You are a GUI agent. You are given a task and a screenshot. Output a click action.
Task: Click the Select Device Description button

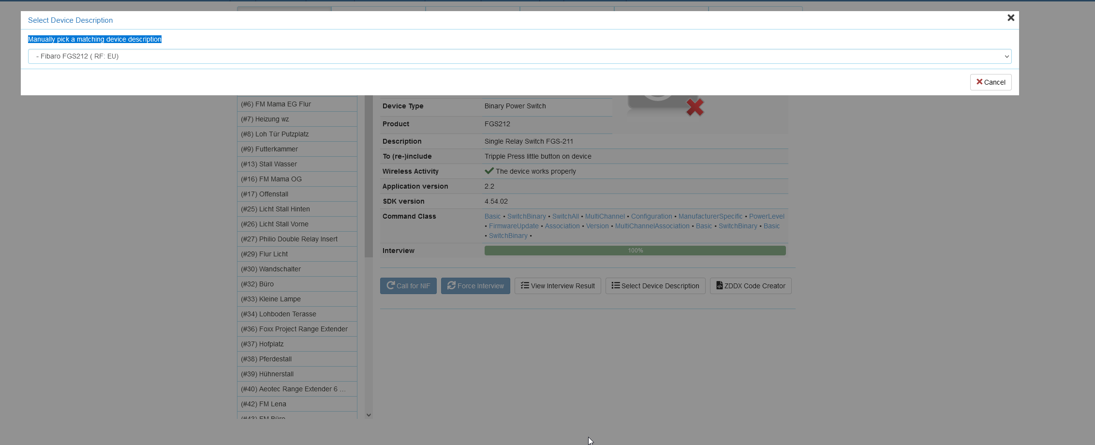655,286
